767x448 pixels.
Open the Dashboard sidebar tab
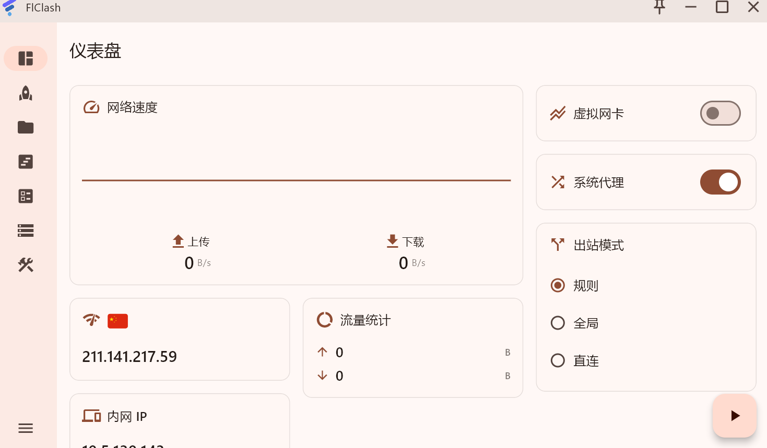coord(26,58)
